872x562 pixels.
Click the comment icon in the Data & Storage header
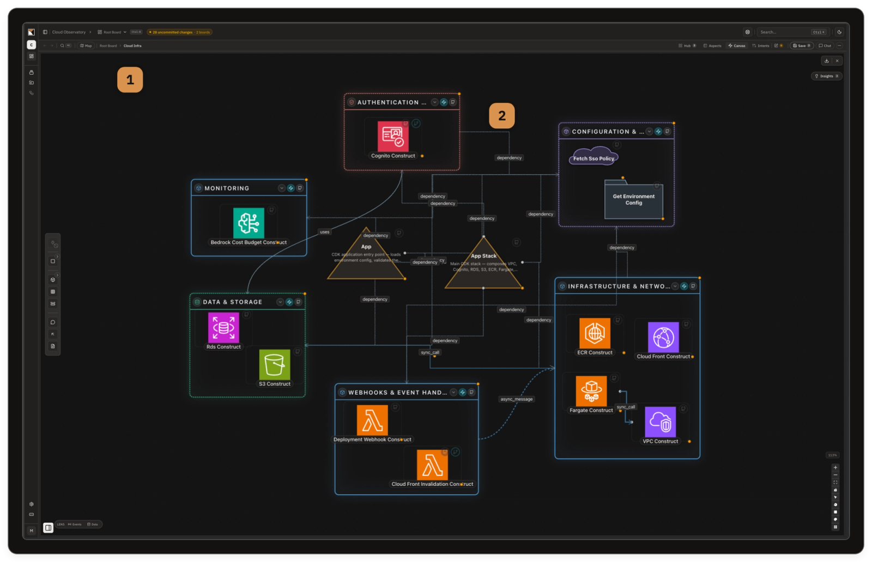(x=298, y=302)
